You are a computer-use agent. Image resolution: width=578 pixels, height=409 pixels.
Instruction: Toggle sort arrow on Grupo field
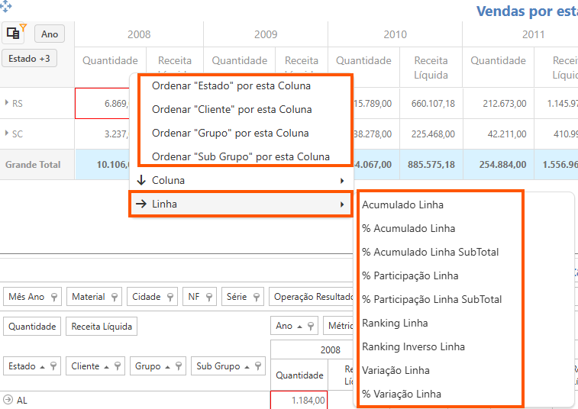[167, 366]
